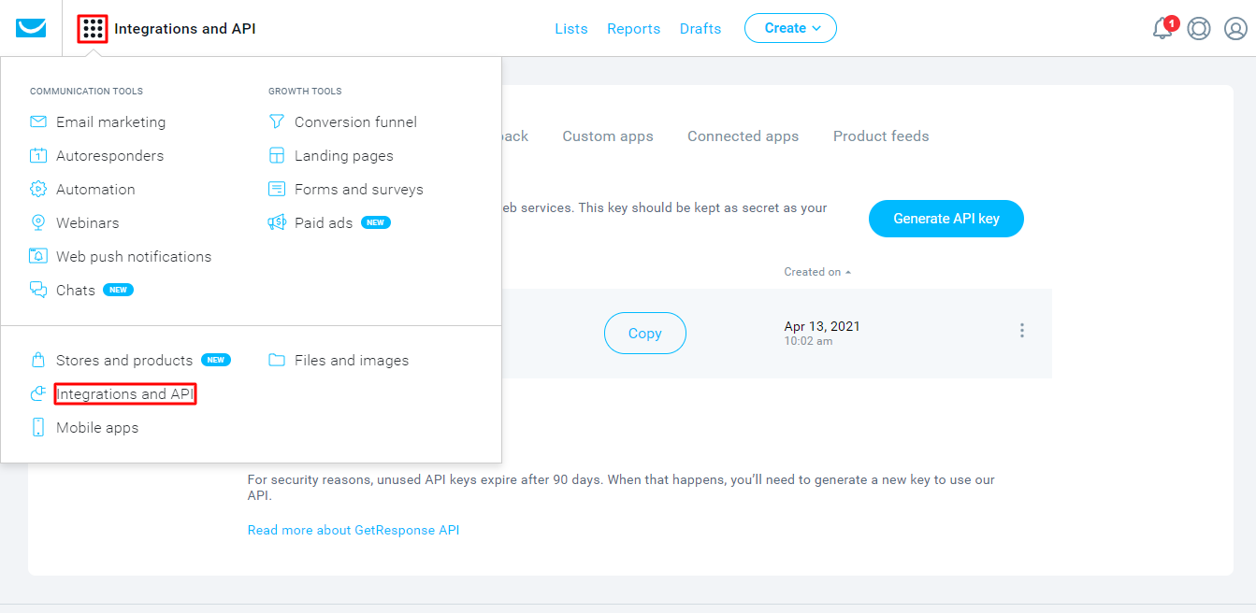
Task: Click the Integrations and API header title
Action: tap(185, 29)
